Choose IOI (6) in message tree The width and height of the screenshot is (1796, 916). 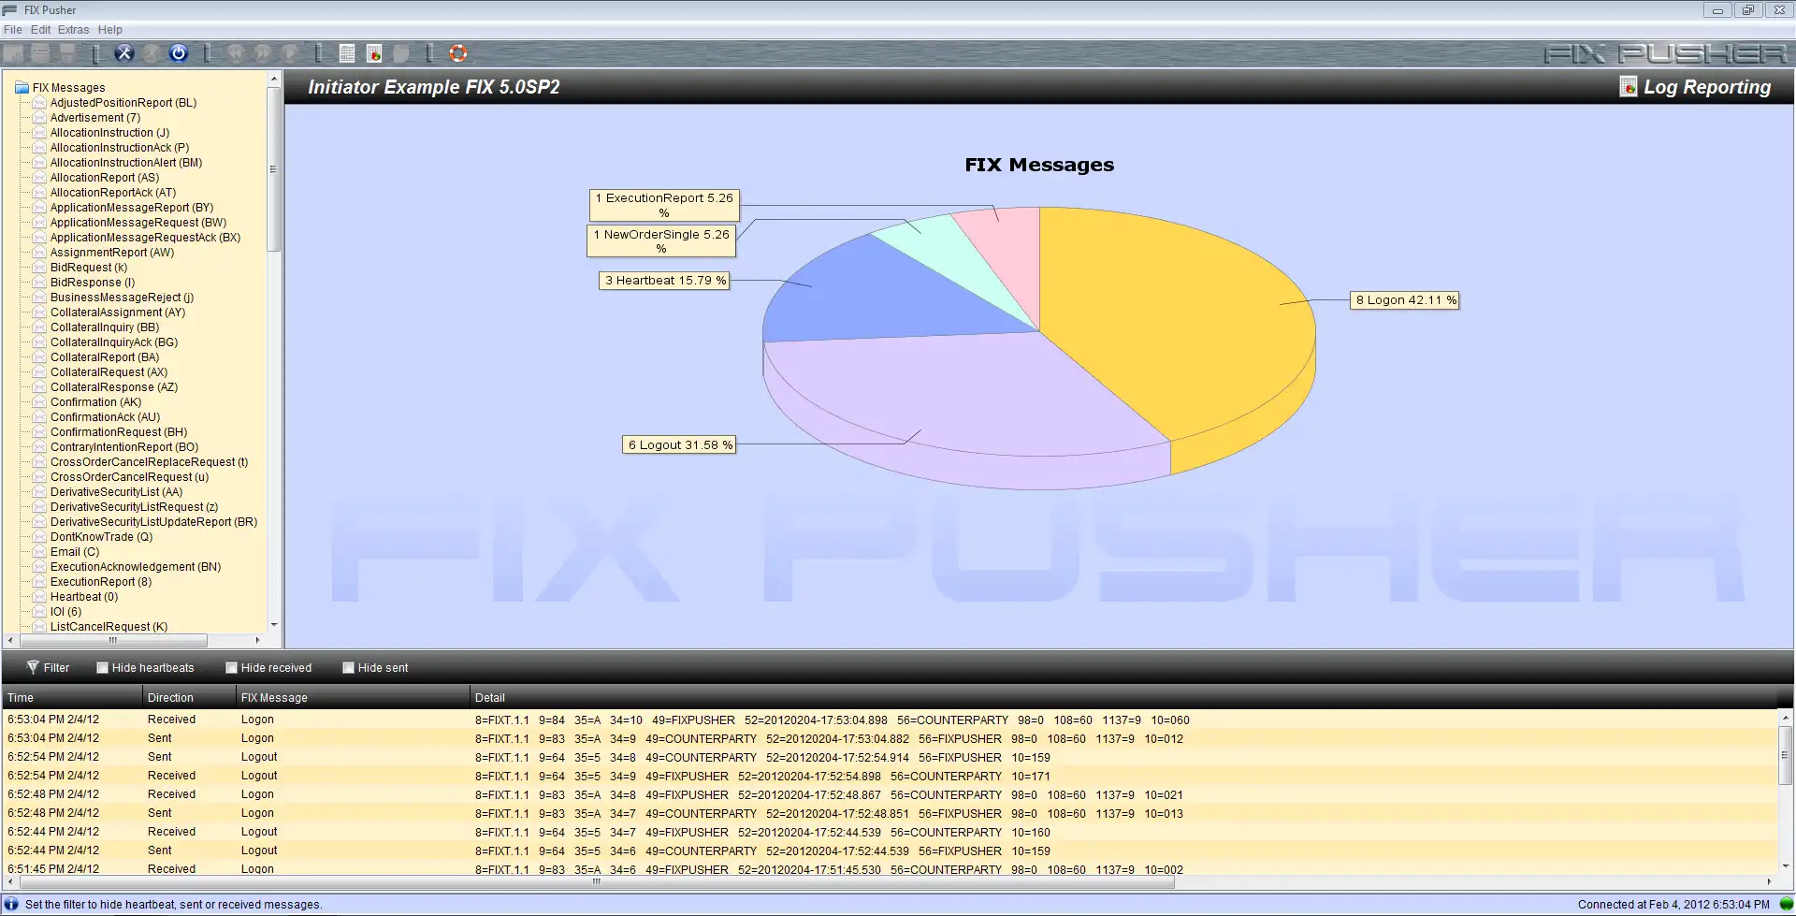[65, 612]
